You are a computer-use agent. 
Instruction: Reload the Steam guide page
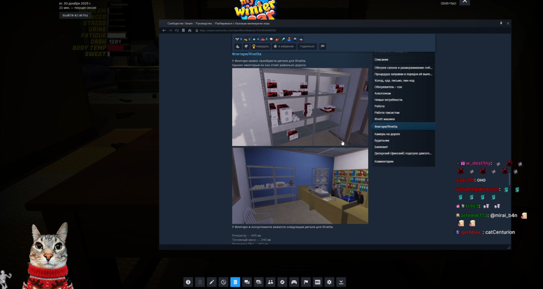177,31
